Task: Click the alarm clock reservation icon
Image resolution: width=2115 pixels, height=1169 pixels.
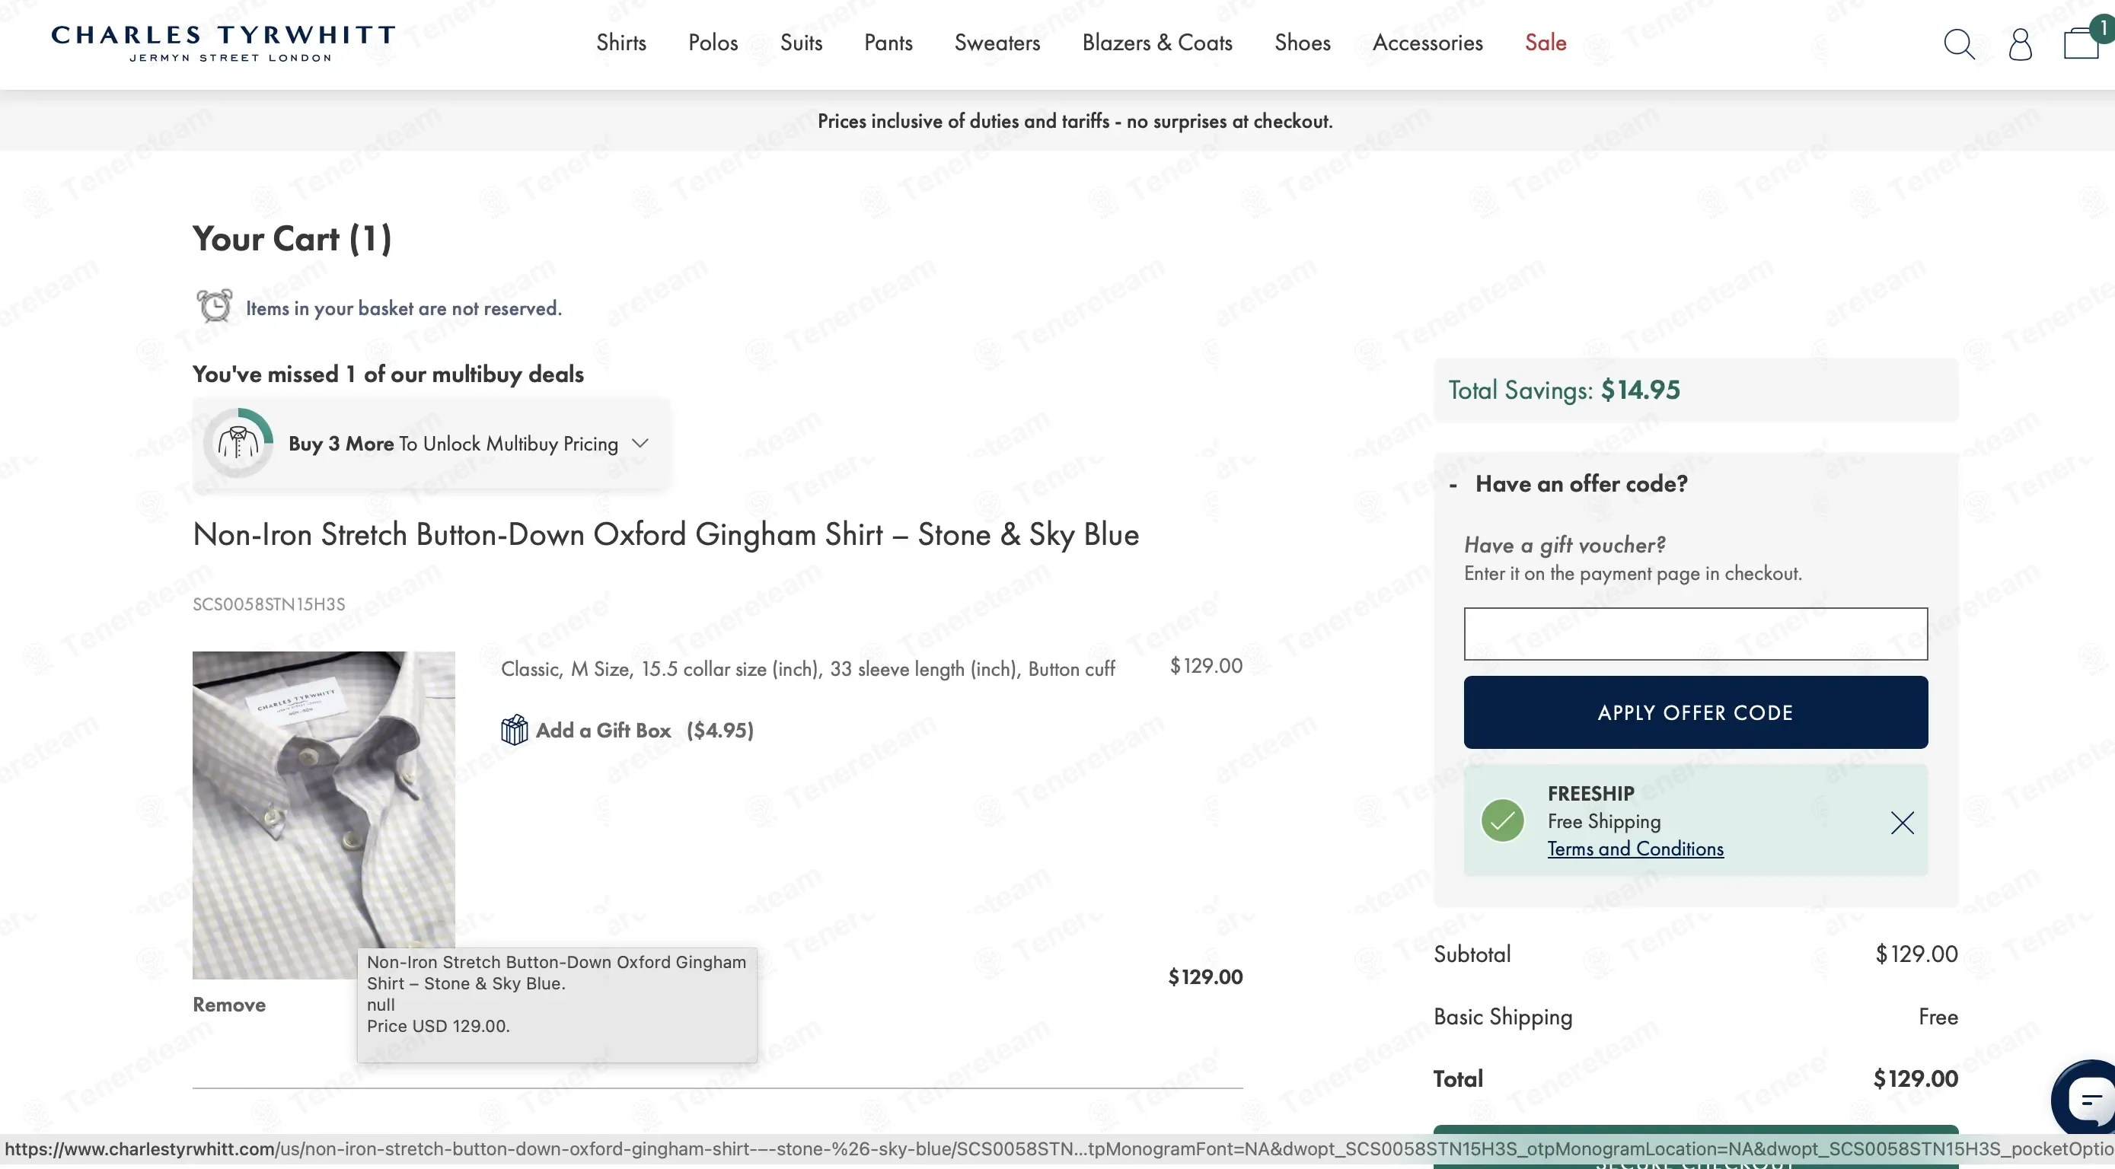Action: [214, 306]
